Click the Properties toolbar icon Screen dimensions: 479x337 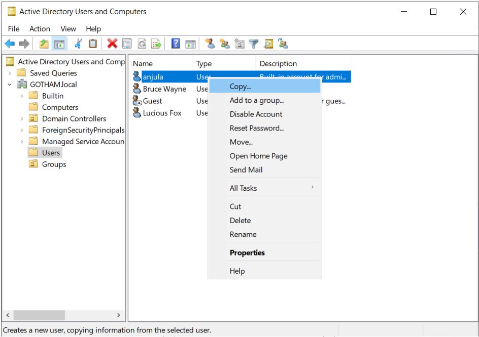126,44
